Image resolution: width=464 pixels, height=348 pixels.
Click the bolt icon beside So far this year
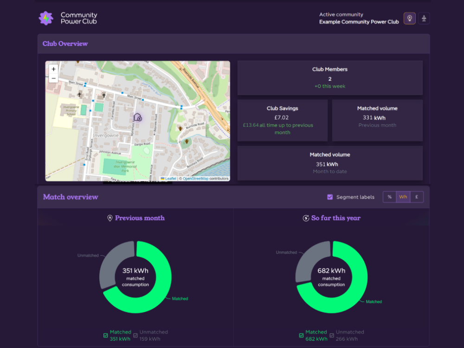(306, 218)
